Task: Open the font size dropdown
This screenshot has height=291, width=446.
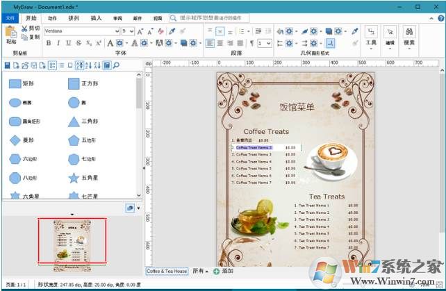Action: [132, 31]
